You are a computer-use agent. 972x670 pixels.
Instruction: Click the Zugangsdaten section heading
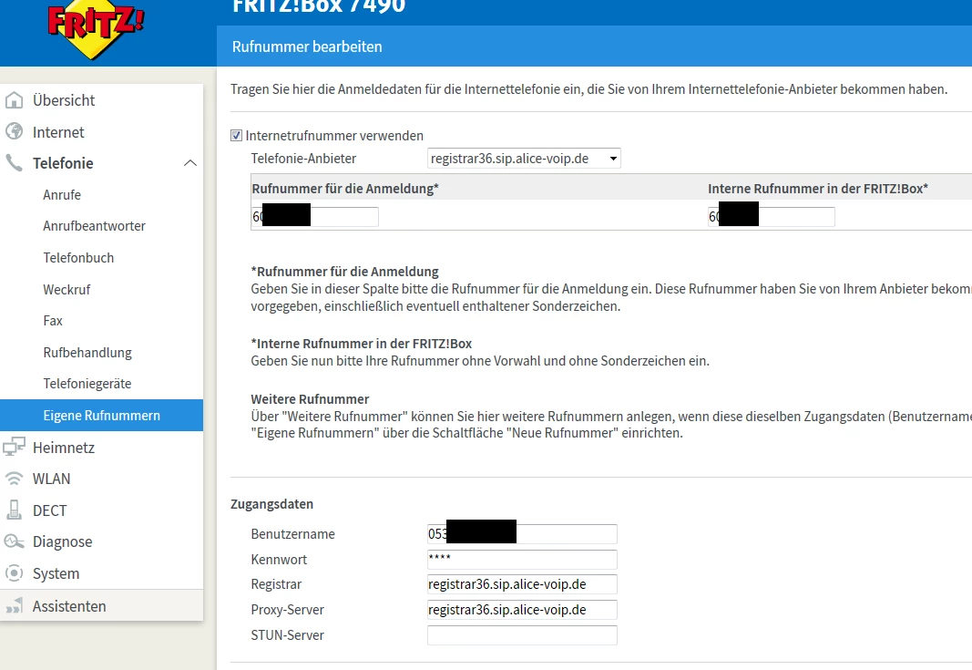271,504
